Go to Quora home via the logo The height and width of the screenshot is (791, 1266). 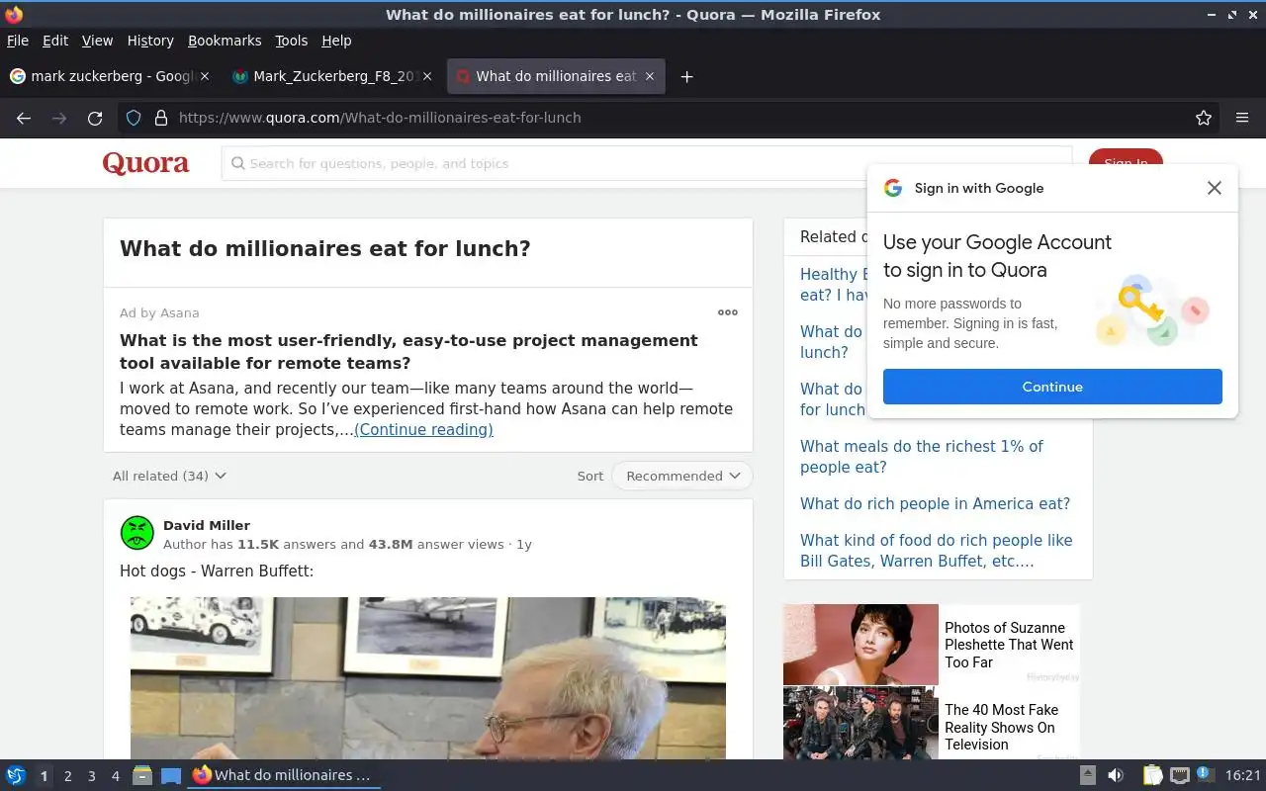145,163
